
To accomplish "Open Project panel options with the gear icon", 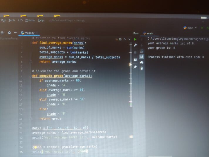I will [x=9, y=33].
